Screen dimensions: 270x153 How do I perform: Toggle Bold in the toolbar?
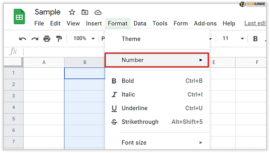click(x=256, y=39)
